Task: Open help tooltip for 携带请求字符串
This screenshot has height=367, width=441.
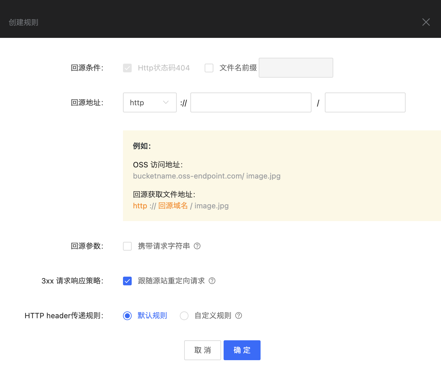Action: (x=197, y=246)
